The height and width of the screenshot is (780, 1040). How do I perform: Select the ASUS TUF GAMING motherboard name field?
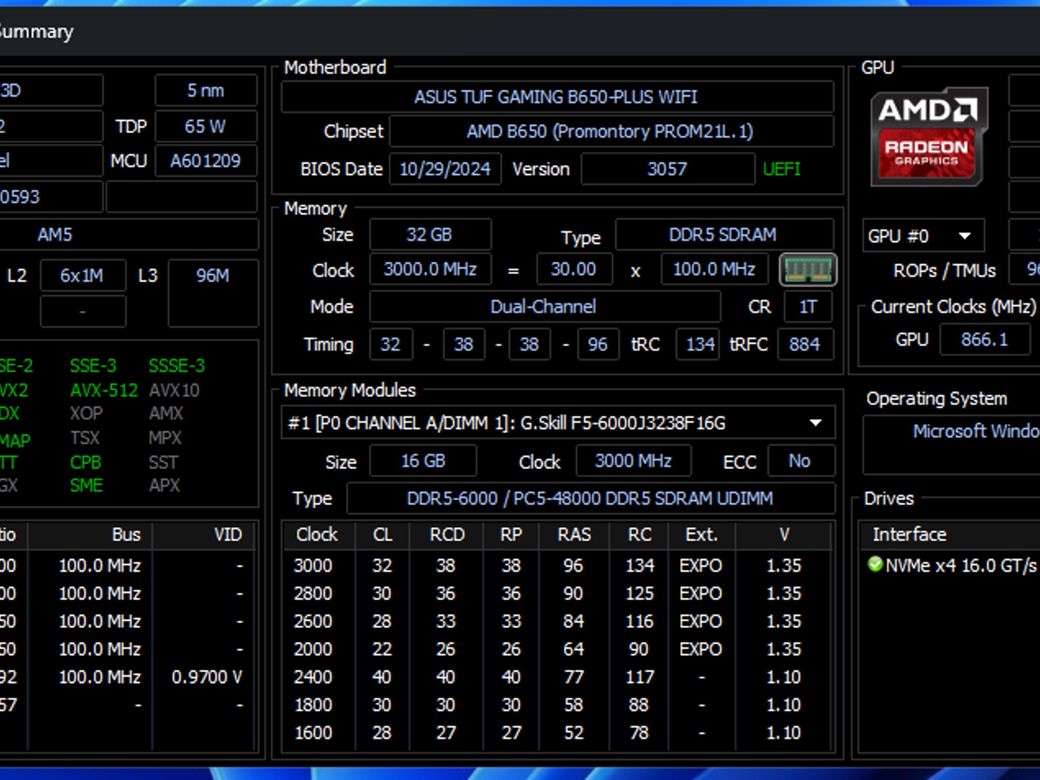(x=557, y=97)
